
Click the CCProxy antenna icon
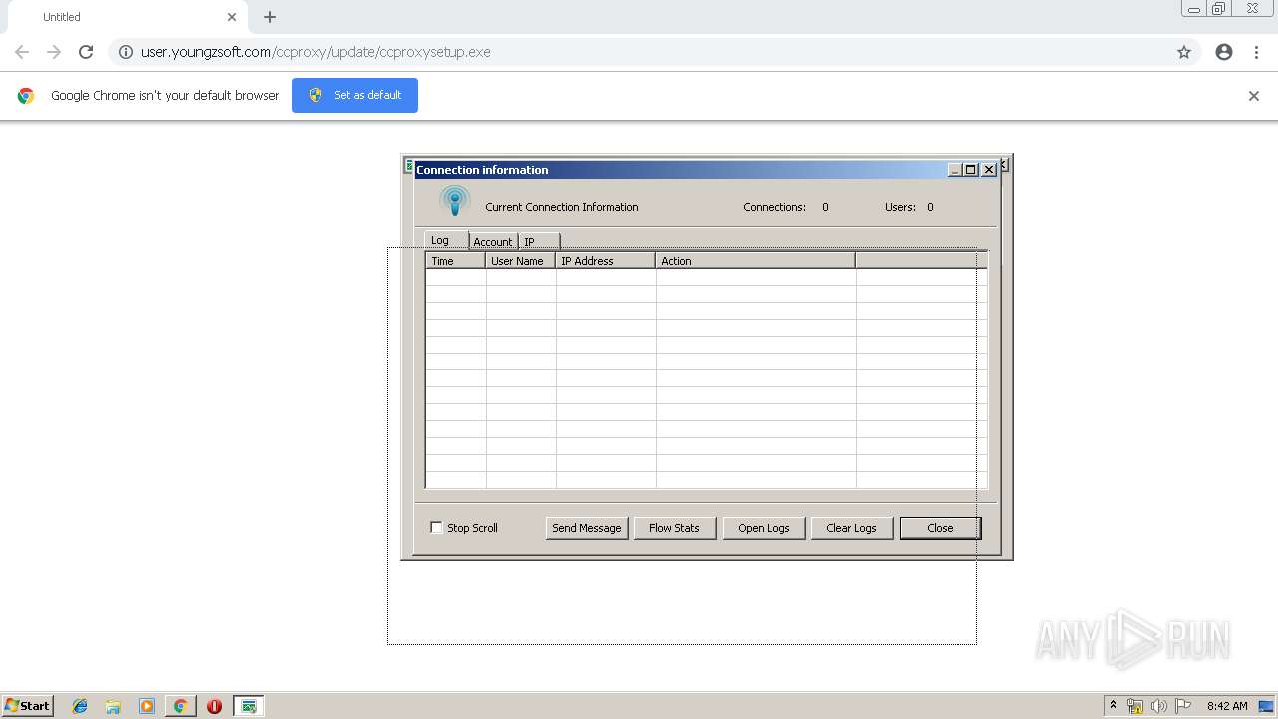(455, 201)
